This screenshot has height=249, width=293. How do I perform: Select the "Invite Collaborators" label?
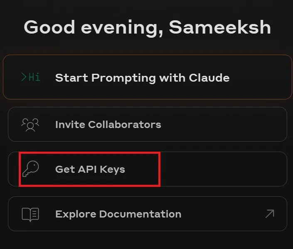tap(108, 124)
